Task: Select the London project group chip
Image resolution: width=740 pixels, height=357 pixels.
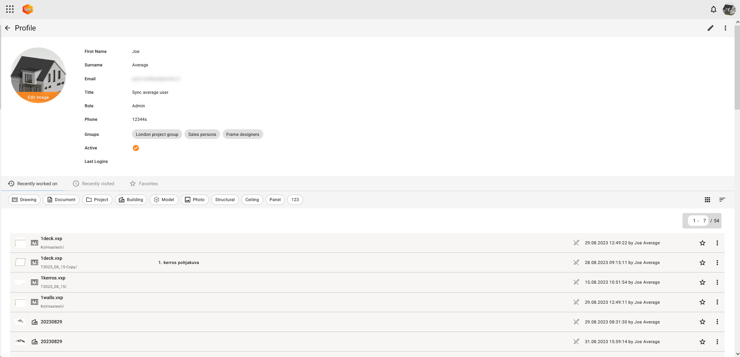Action: 157,134
